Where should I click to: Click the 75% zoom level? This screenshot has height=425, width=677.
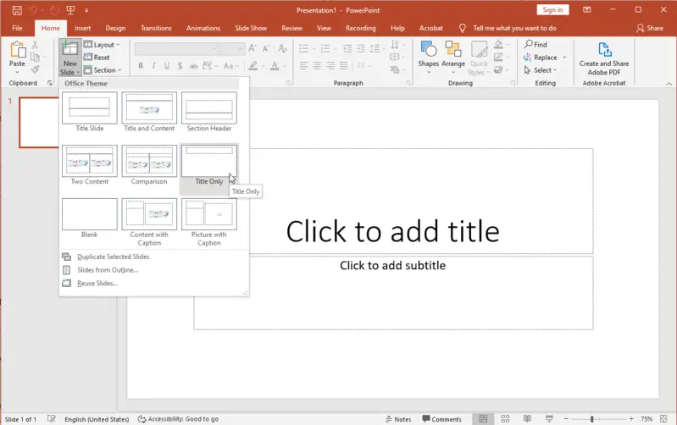click(x=646, y=419)
